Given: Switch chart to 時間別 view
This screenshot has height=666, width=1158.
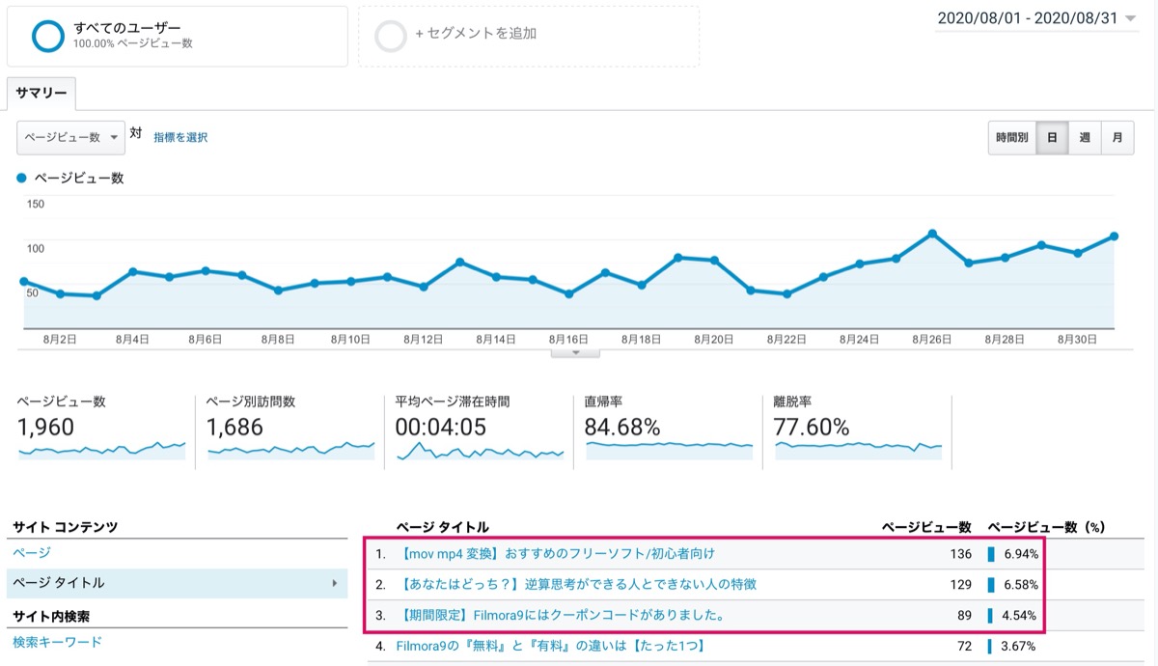Looking at the screenshot, I should 1011,138.
